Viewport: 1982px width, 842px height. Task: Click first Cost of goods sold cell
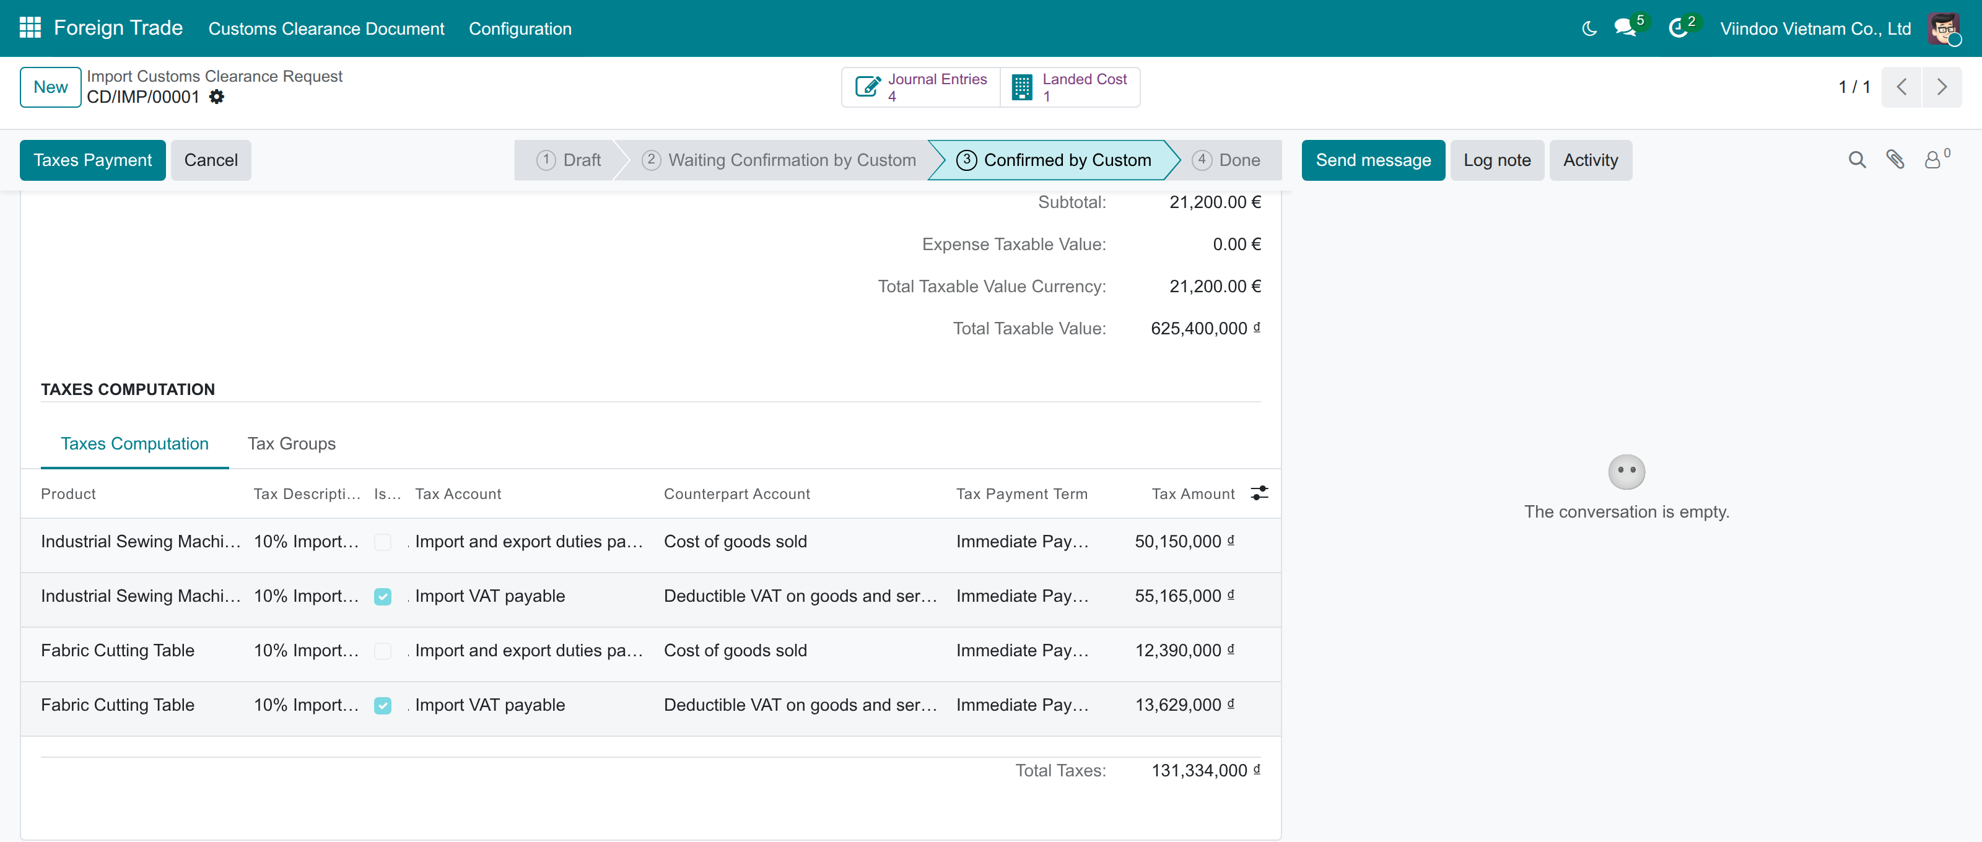(x=735, y=541)
